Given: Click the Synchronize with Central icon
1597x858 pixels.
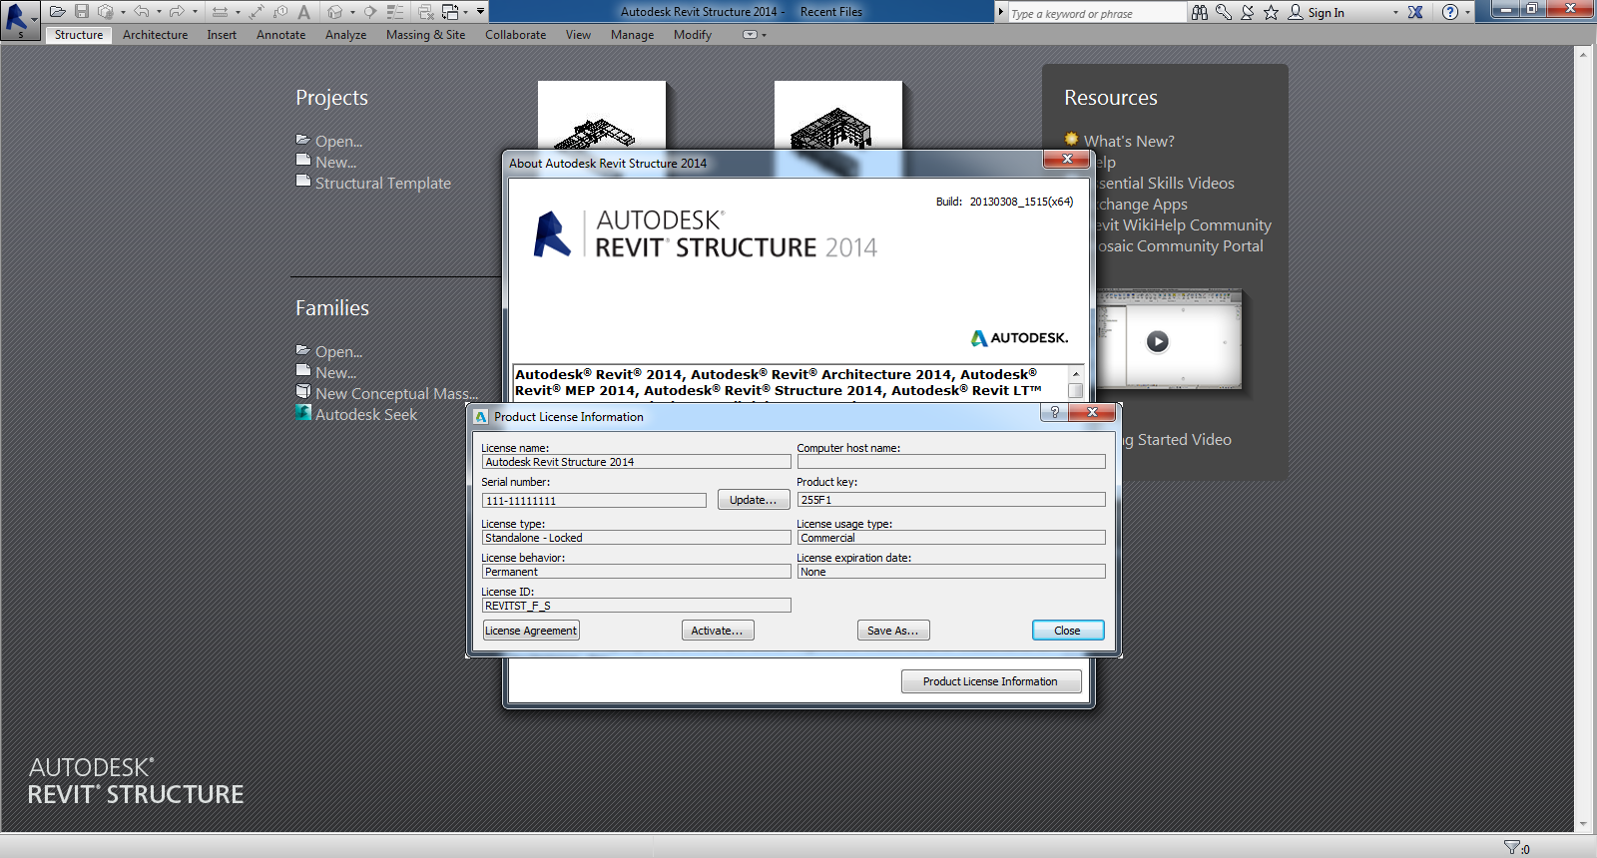Looking at the screenshot, I should tap(105, 12).
